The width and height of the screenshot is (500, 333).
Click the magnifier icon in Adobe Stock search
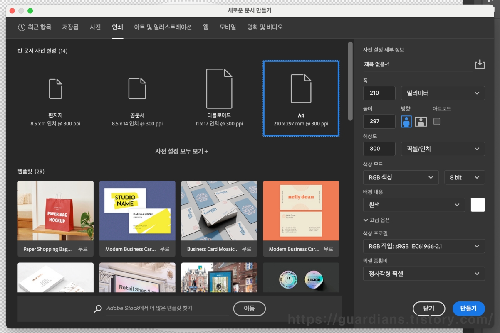(98, 309)
